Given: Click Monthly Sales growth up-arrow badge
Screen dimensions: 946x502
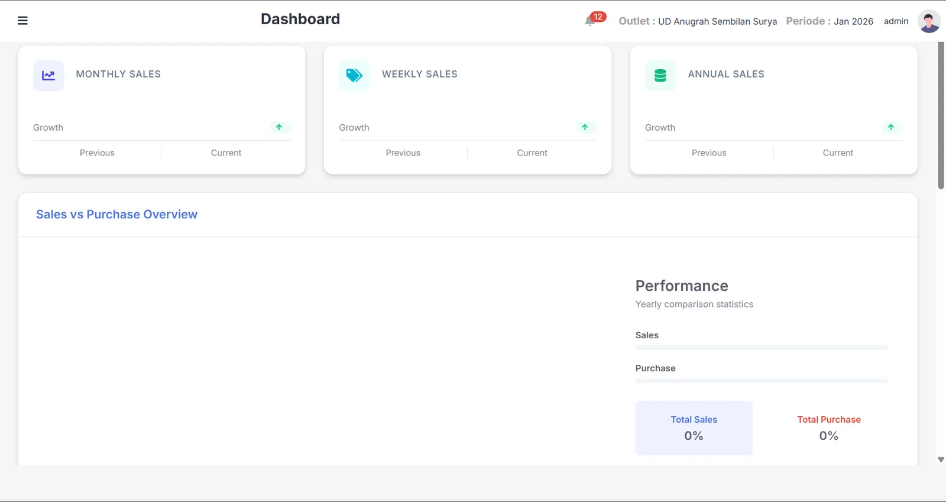Looking at the screenshot, I should pyautogui.click(x=279, y=127).
